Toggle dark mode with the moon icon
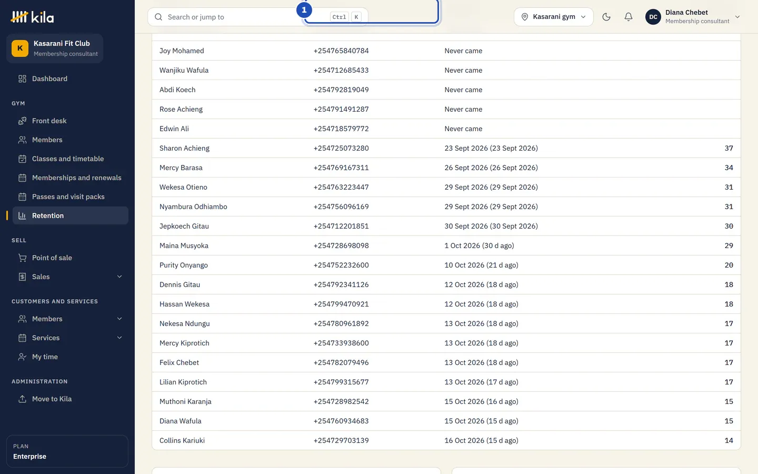758x474 pixels. [606, 17]
